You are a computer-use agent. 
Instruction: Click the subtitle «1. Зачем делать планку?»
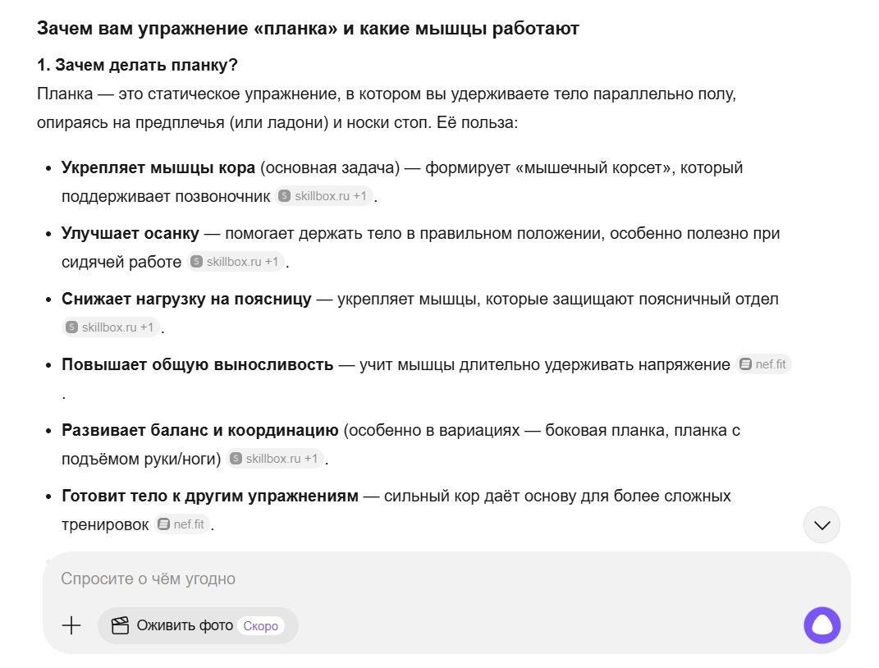coord(136,64)
